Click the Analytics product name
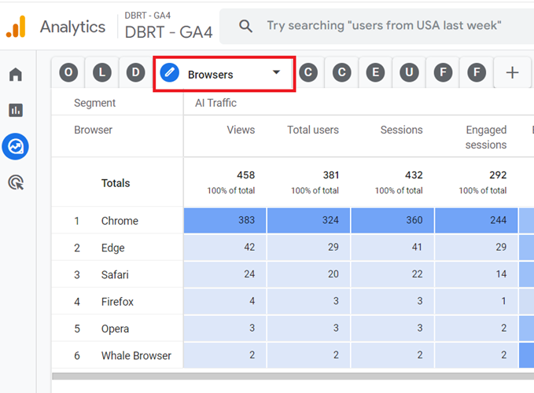The height and width of the screenshot is (393, 534). pyautogui.click(x=72, y=27)
